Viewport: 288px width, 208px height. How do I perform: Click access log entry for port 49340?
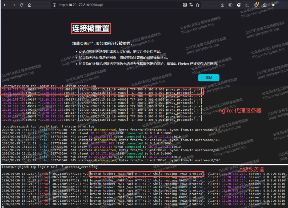102,110
